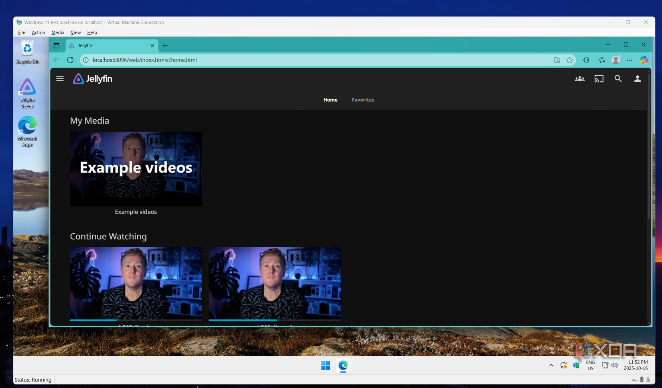The image size is (662, 388).
Task: Click the browser refresh button
Action: (70, 60)
